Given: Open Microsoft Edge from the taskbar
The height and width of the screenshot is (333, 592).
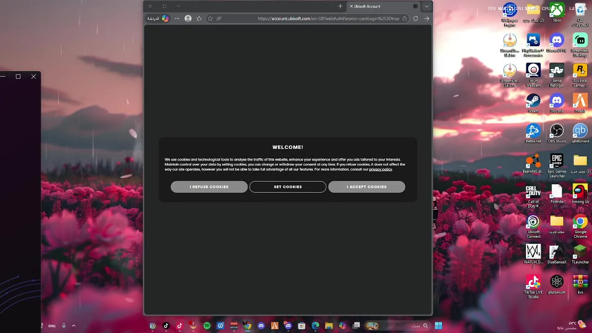Looking at the screenshot, I should click(315, 326).
